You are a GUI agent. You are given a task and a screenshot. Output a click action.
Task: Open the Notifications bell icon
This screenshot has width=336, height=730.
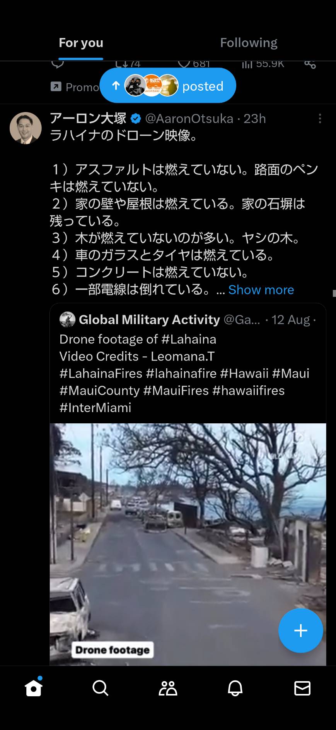(235, 688)
